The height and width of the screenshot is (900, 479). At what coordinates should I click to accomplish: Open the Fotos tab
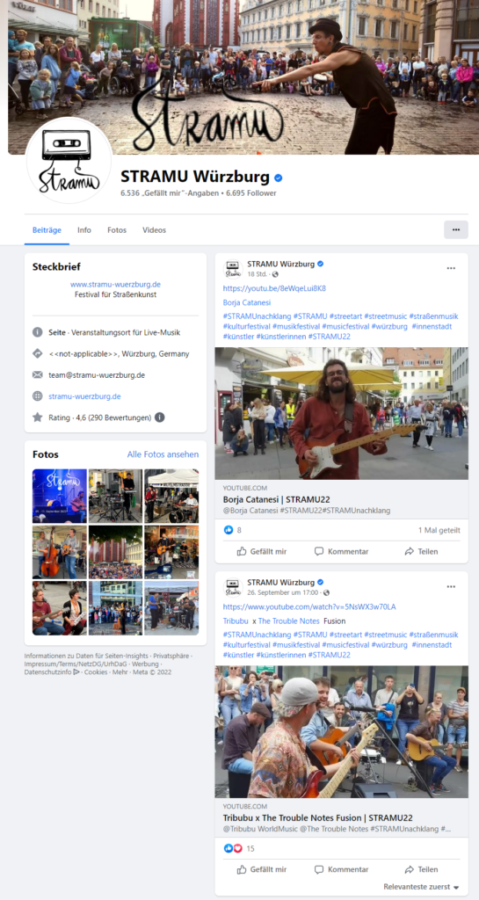pos(117,230)
